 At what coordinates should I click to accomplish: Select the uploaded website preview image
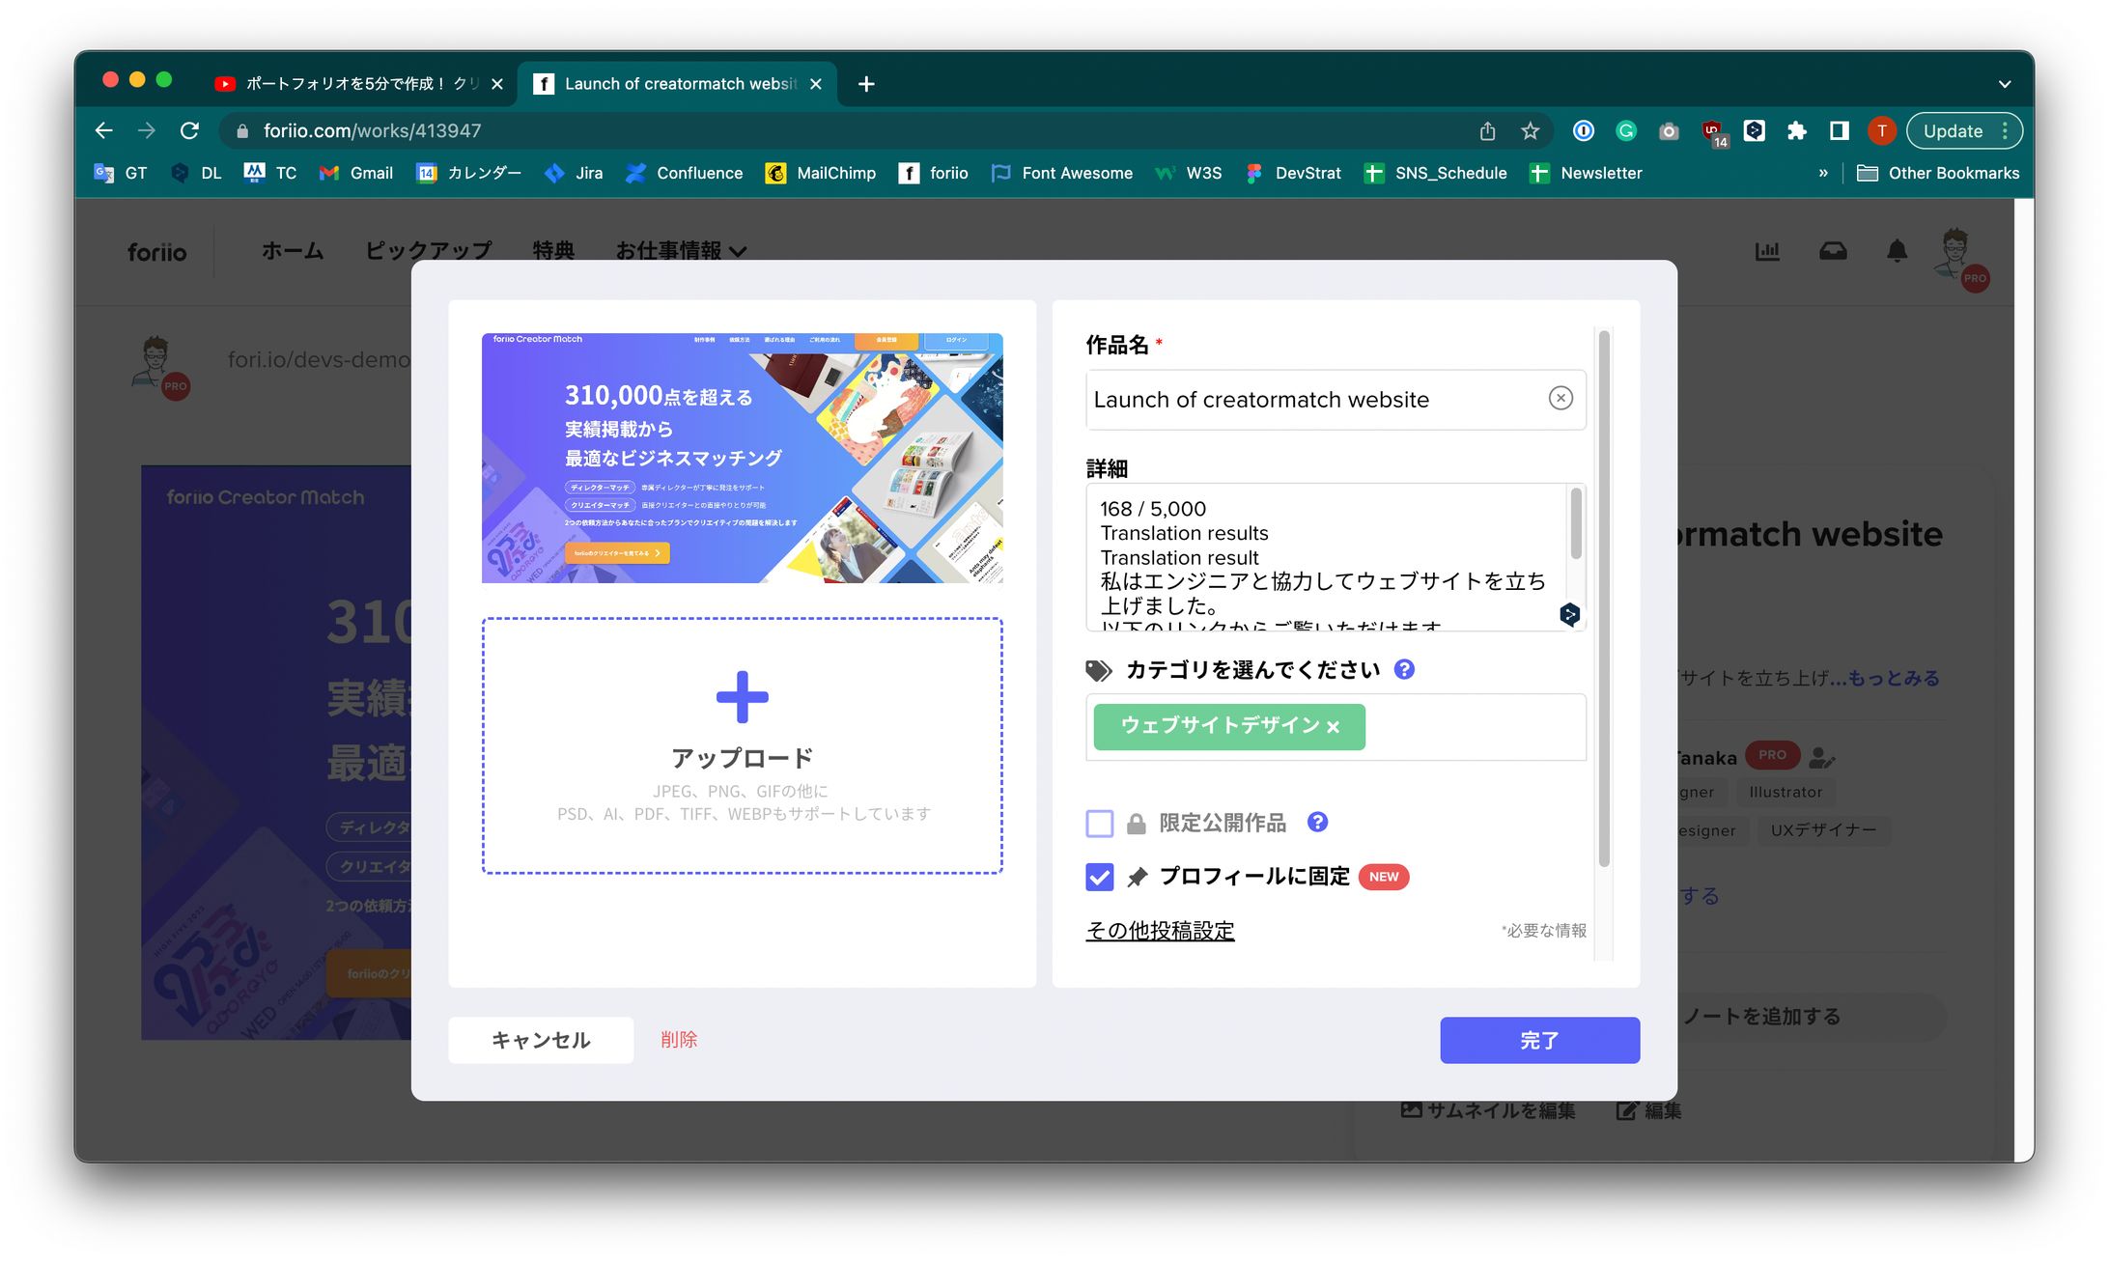(x=742, y=458)
